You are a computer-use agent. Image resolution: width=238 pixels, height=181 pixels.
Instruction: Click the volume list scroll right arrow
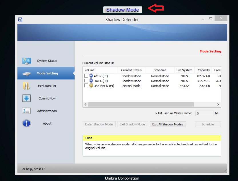click(218, 105)
